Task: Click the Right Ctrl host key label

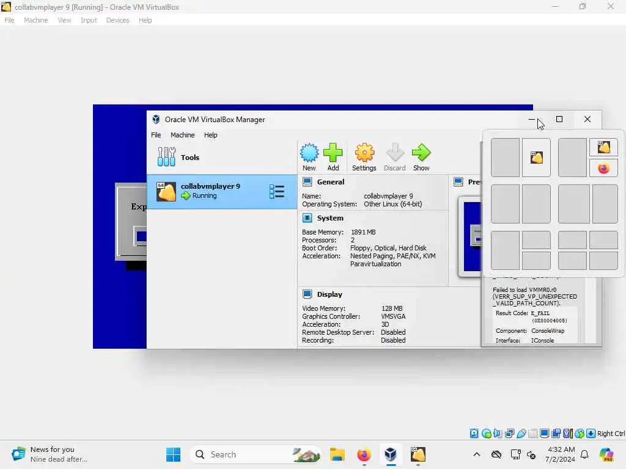Action: (611, 434)
